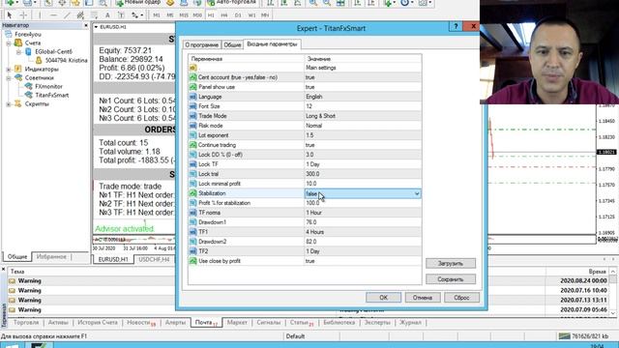Image resolution: width=619 pixels, height=348 pixels.
Task: Collapse the EGlobal-Cent6 tree node
Action: coord(18,51)
